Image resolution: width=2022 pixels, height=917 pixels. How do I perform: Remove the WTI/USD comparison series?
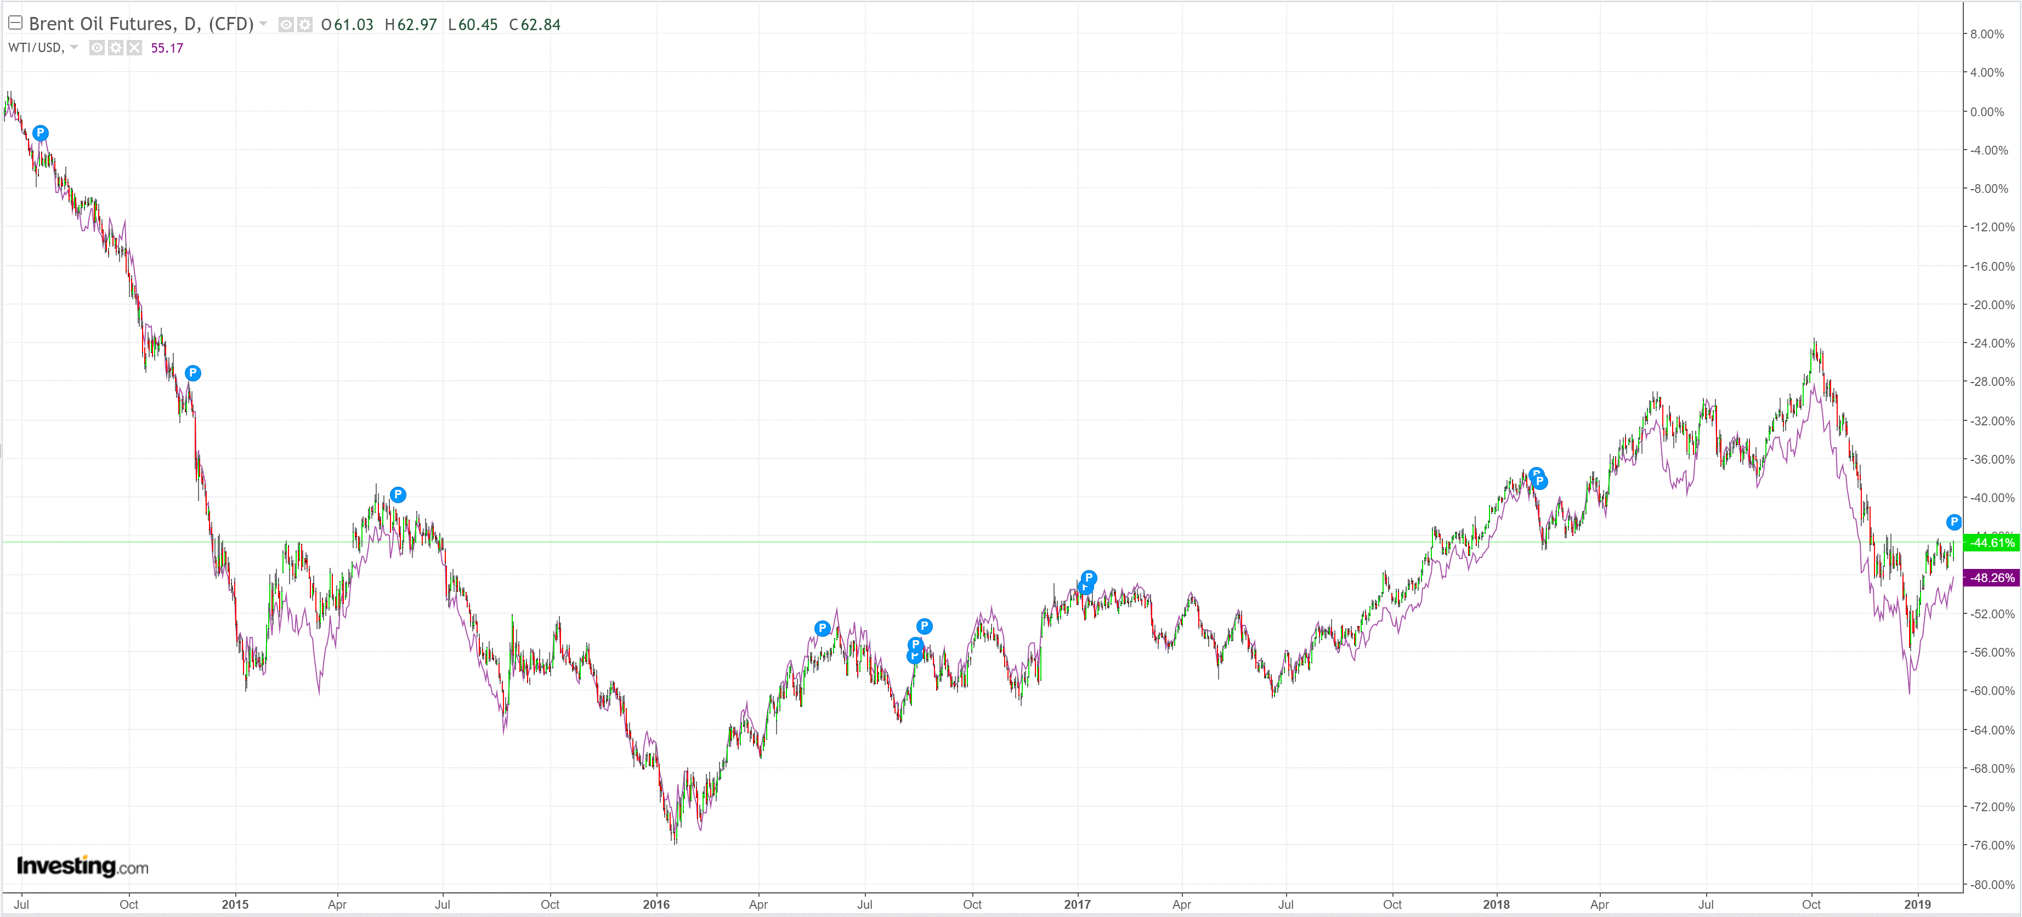pyautogui.click(x=135, y=48)
